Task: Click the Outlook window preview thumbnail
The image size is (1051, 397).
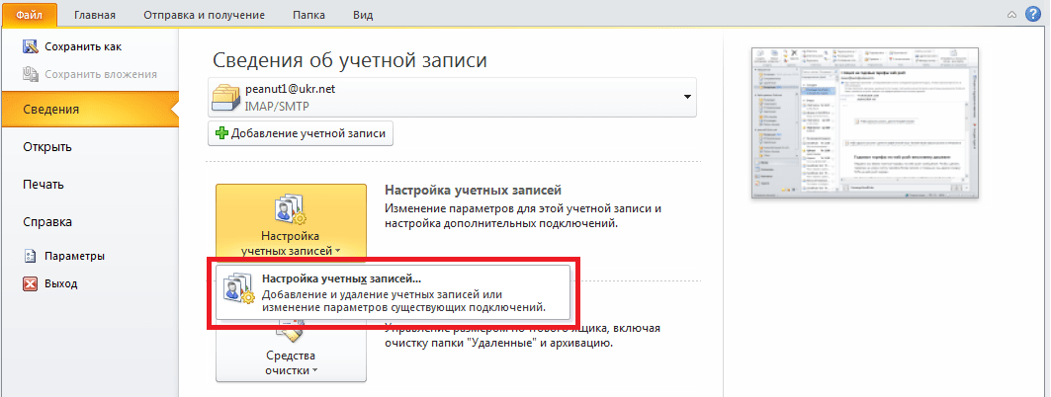Action: [x=865, y=122]
